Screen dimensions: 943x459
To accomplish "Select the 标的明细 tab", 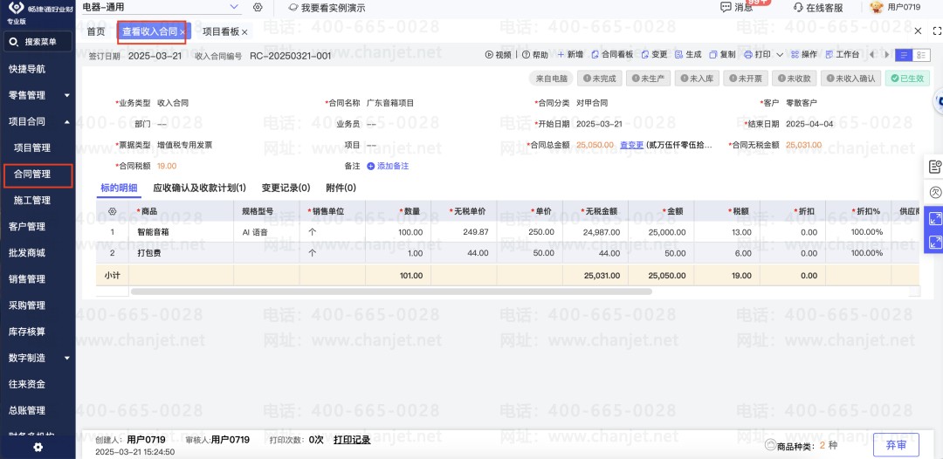I will pos(119,188).
